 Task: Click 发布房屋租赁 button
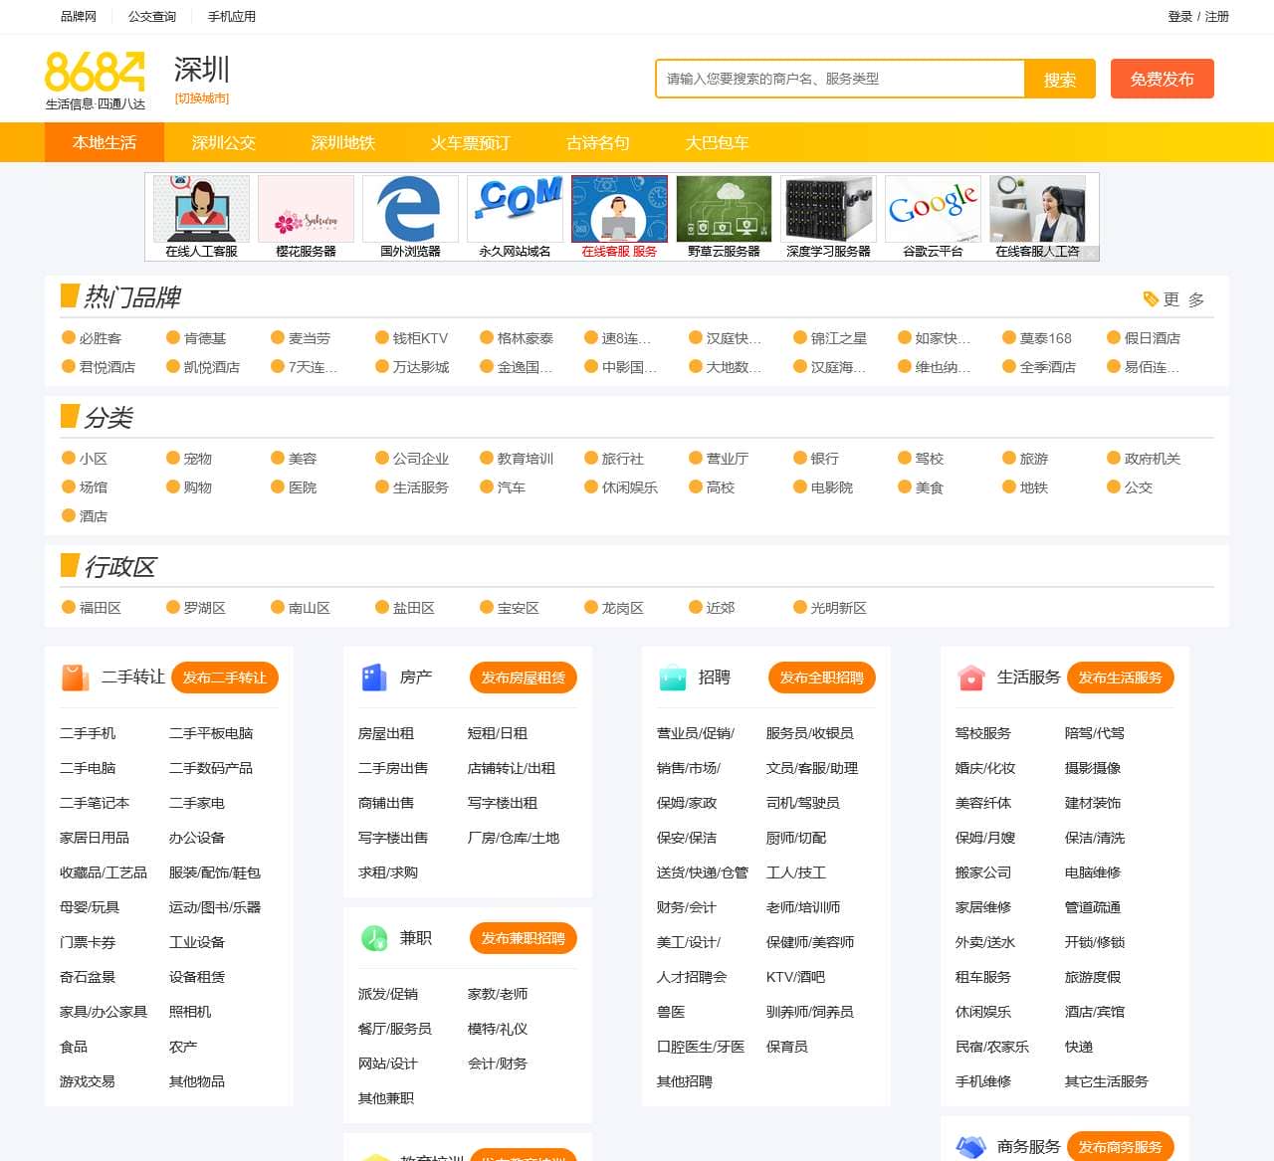524,677
